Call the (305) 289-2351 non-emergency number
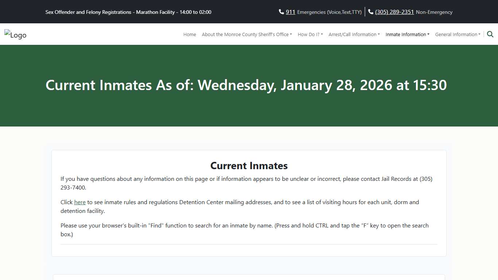Screen dimensions: 498x280 pos(394,12)
